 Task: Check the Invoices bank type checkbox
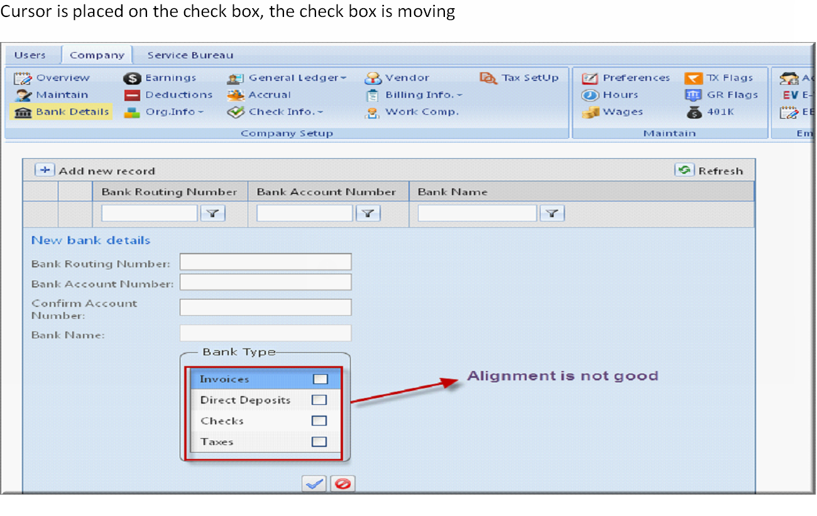pyautogui.click(x=321, y=379)
